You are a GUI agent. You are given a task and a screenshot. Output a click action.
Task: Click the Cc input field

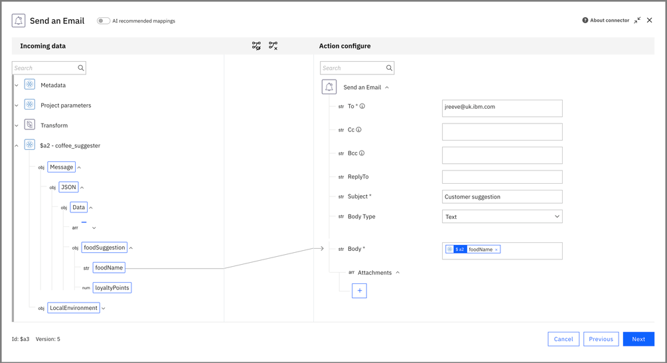(x=502, y=132)
